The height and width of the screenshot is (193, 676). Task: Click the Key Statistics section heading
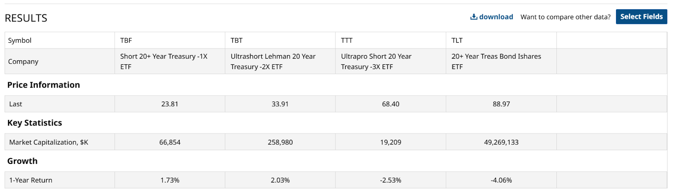pyautogui.click(x=35, y=123)
